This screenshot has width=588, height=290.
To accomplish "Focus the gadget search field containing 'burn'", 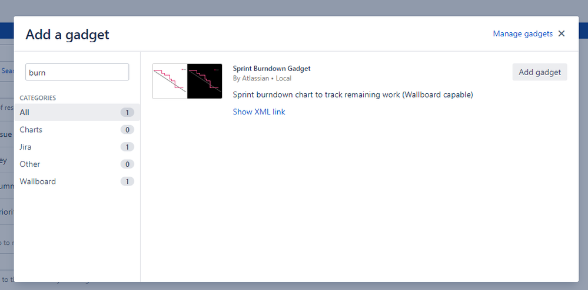I will pos(77,72).
